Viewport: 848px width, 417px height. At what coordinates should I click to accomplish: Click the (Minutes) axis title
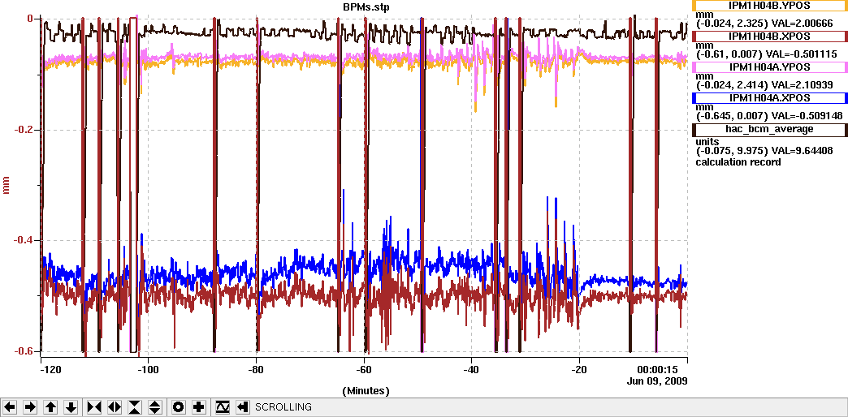(365, 390)
